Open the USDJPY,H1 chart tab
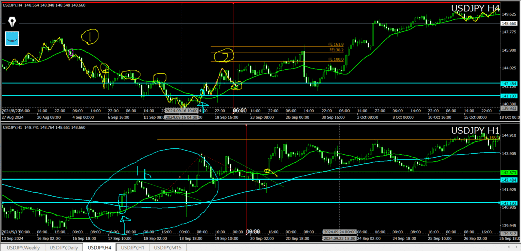The width and height of the screenshot is (521, 251). click(134, 247)
